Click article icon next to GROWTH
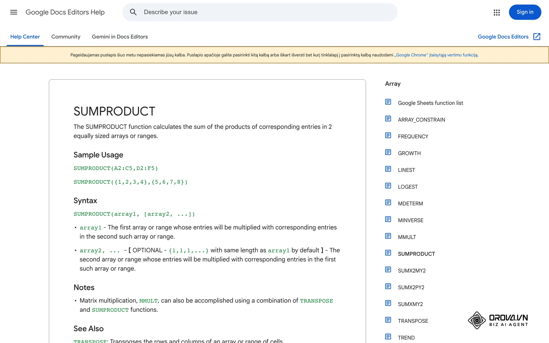This screenshot has width=549, height=343. click(x=388, y=153)
